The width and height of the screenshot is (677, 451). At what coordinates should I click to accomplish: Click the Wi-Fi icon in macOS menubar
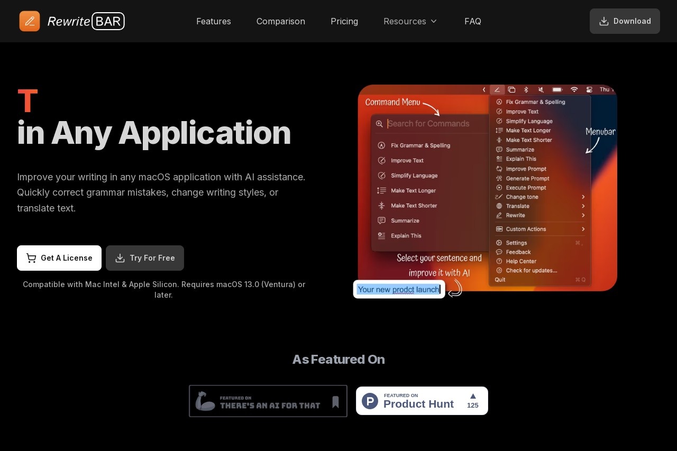click(574, 90)
